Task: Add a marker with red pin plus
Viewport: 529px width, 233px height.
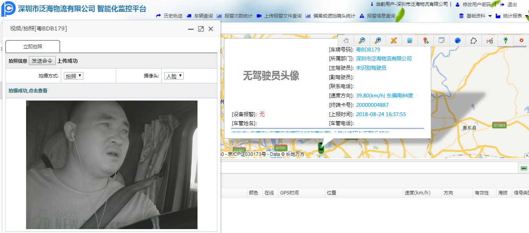Action: 426,41
